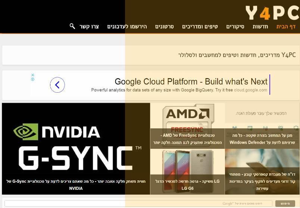
Task: Open Google Cloud Platform ad headline
Action: [191, 81]
